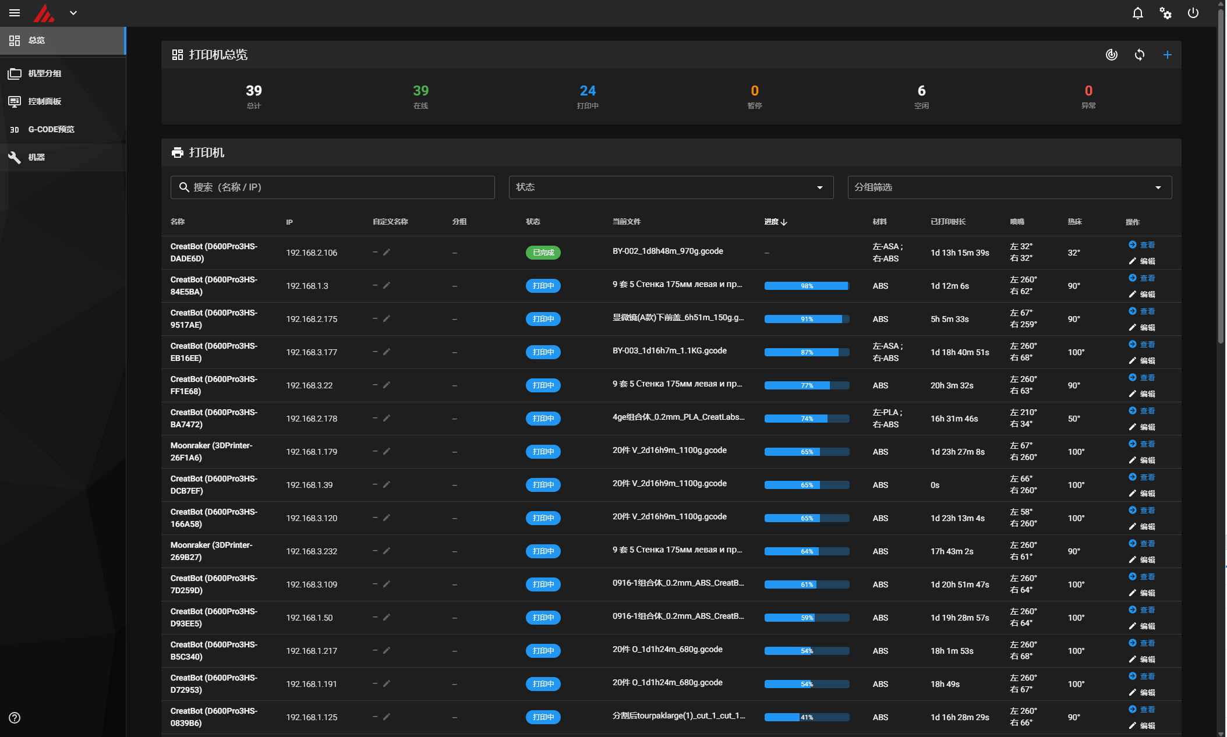Refresh the printer overview

click(1140, 55)
